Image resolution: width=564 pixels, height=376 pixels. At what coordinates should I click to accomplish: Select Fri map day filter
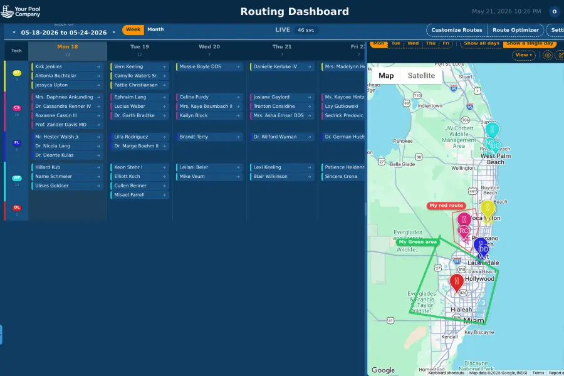pos(446,43)
